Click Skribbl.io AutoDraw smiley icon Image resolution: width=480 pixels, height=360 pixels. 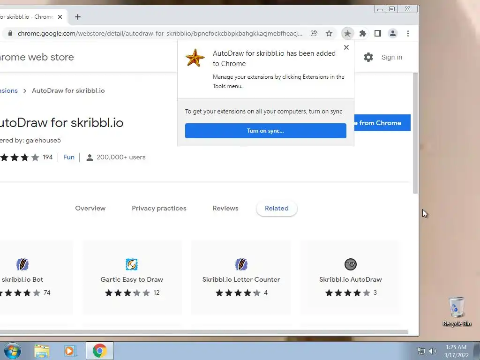click(351, 264)
